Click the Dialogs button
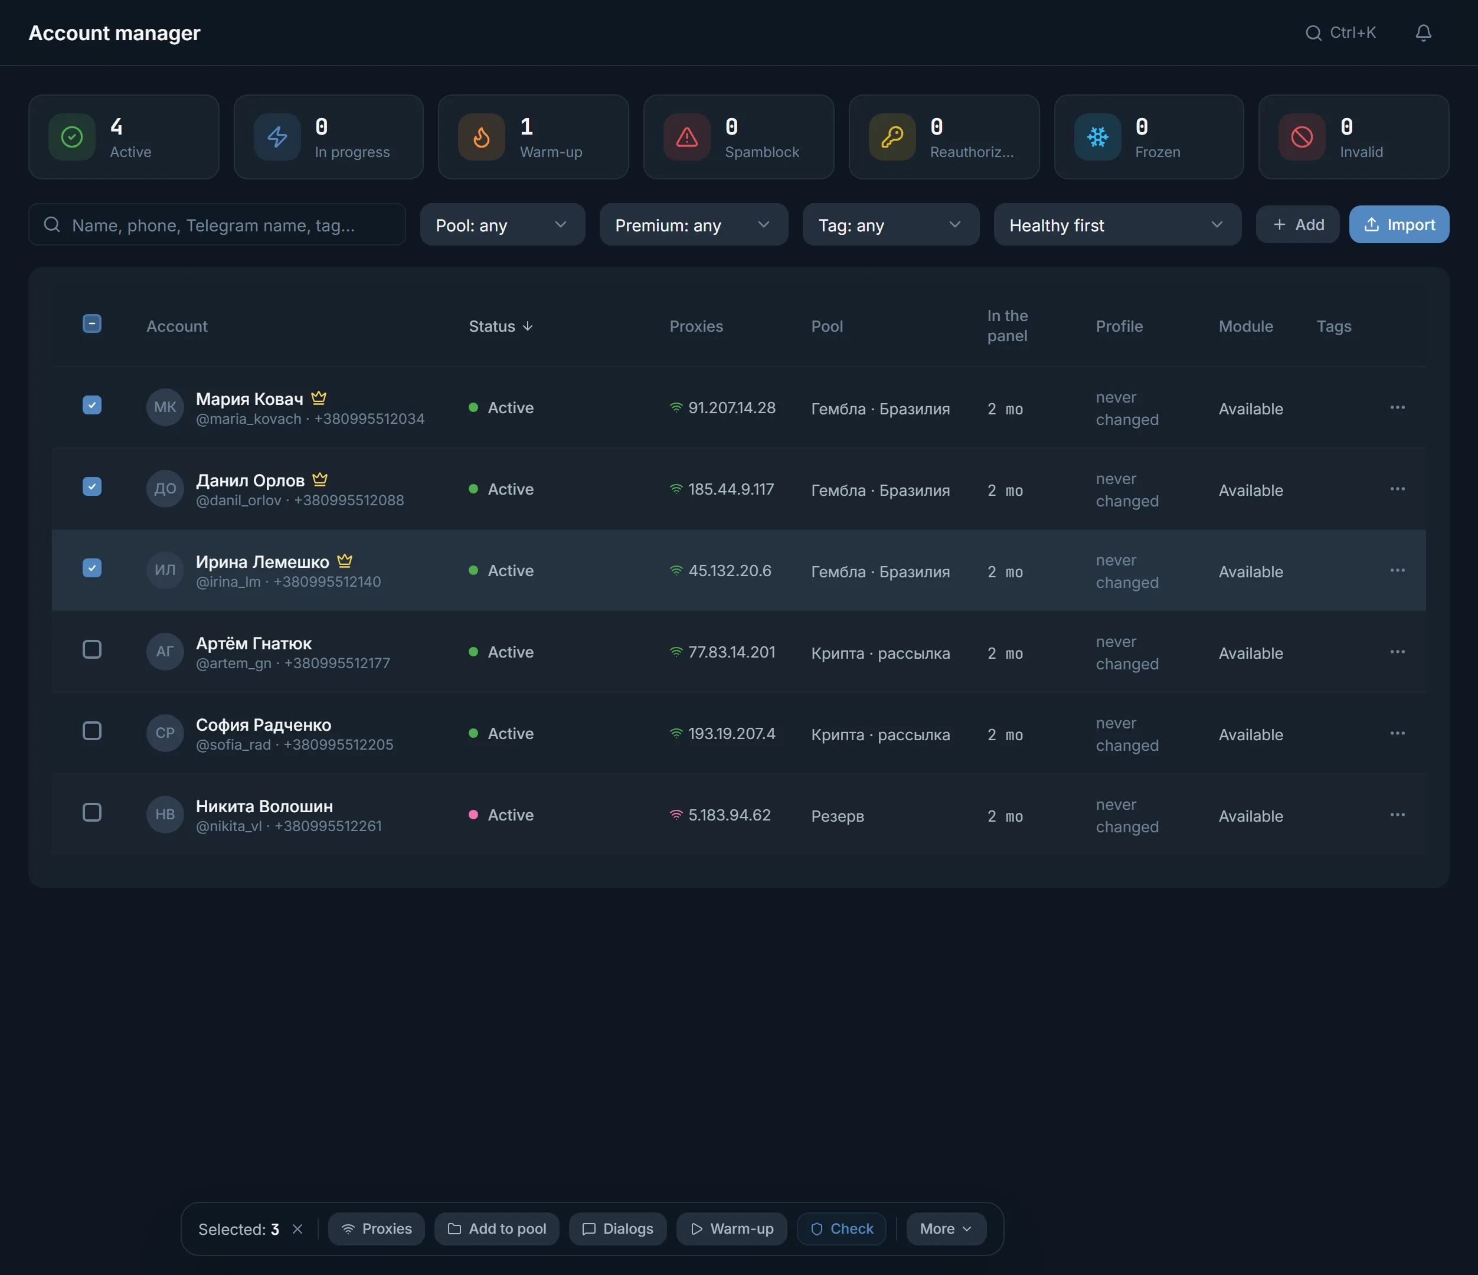Viewport: 1478px width, 1275px height. click(618, 1228)
